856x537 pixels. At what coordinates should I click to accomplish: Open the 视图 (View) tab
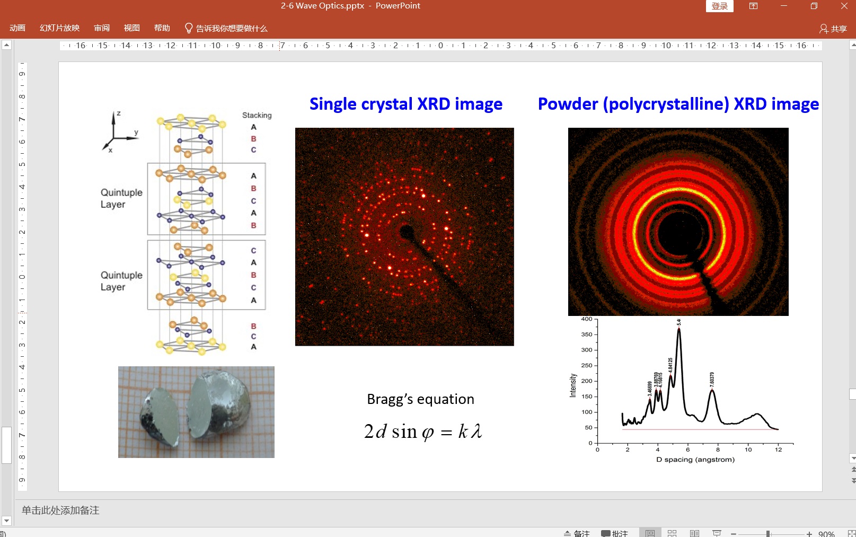(x=132, y=28)
